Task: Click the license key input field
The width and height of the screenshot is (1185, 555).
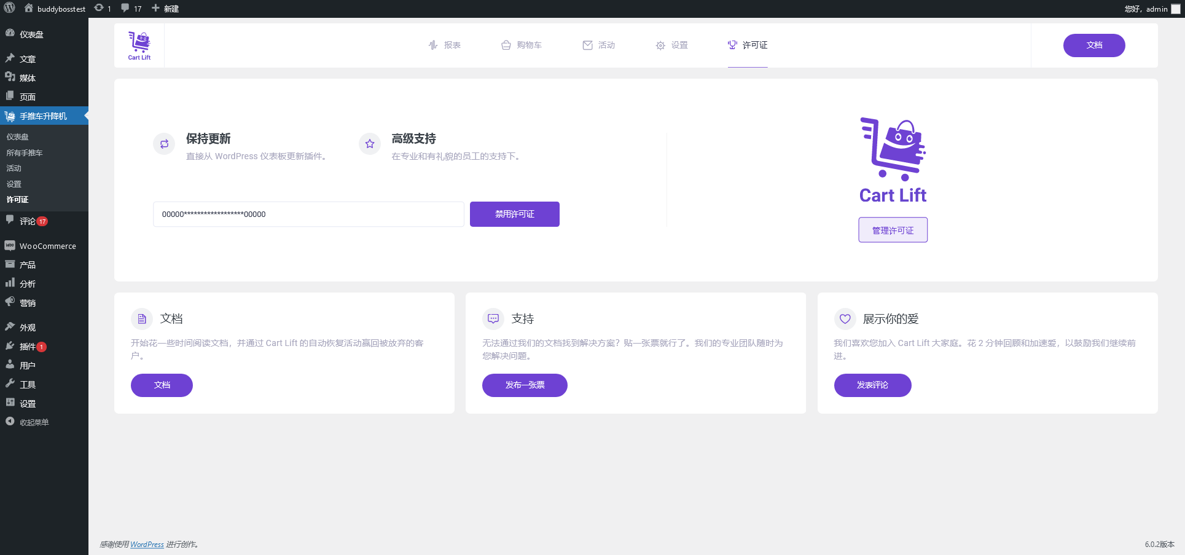Action: (308, 214)
